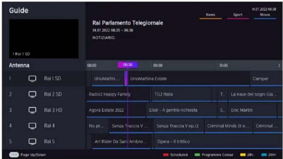283x159 pixels.
Task: Select the last Criminal ... programme on Rai 4
Action: tap(268, 126)
